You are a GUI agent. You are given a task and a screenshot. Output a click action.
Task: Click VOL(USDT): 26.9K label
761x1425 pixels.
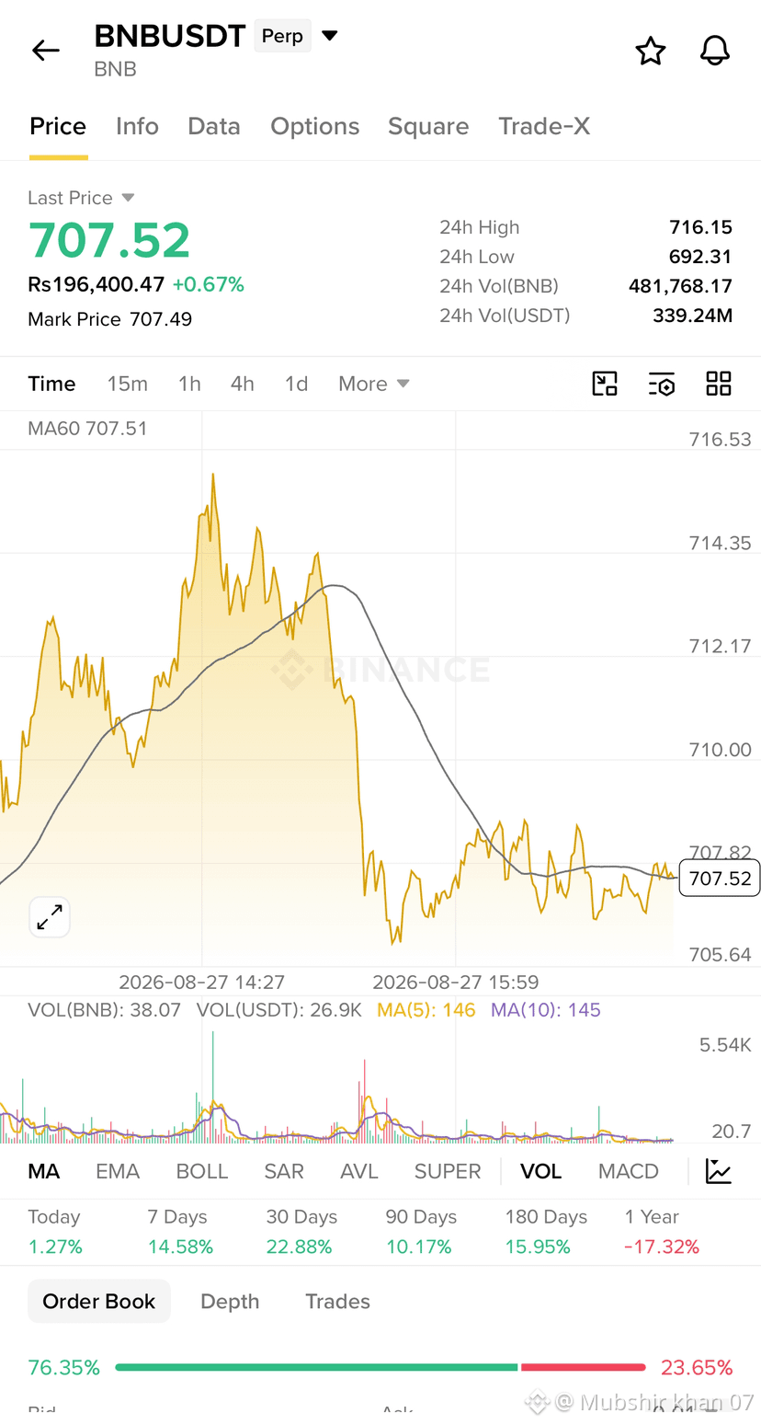coord(278,1009)
